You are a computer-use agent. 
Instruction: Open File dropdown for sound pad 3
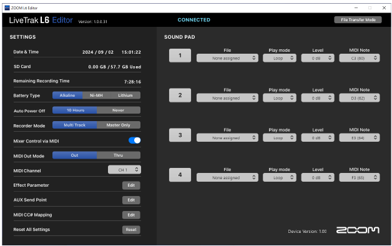(x=227, y=138)
